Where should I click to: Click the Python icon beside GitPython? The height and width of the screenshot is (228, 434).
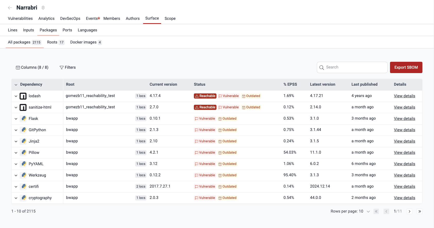pyautogui.click(x=24, y=130)
